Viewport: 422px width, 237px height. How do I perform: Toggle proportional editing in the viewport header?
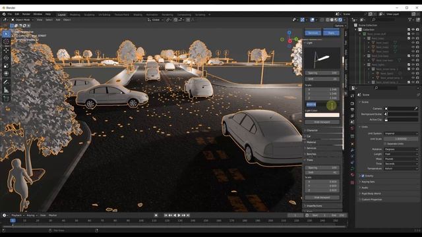coord(188,20)
